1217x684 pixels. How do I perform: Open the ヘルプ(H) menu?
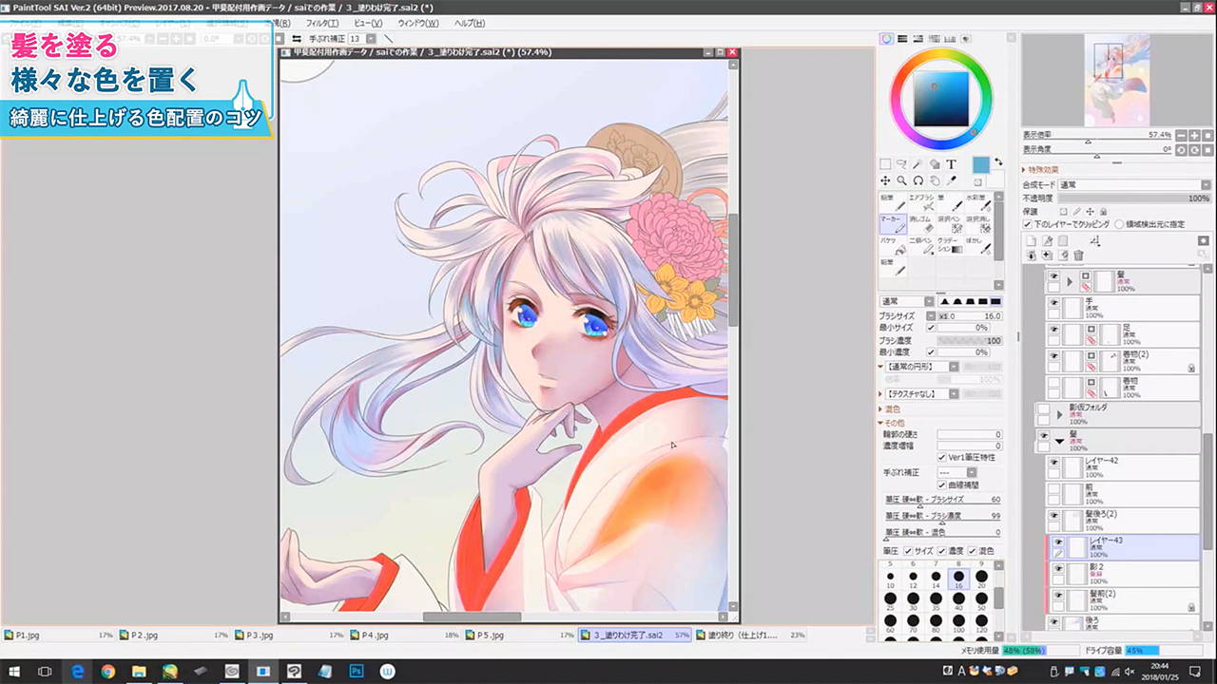coord(469,23)
